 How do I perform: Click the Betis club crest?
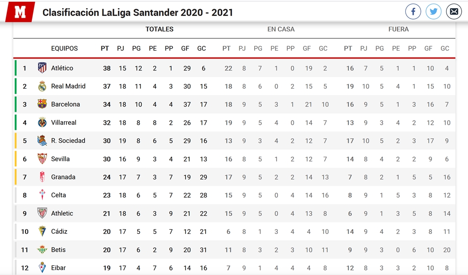tap(42, 250)
